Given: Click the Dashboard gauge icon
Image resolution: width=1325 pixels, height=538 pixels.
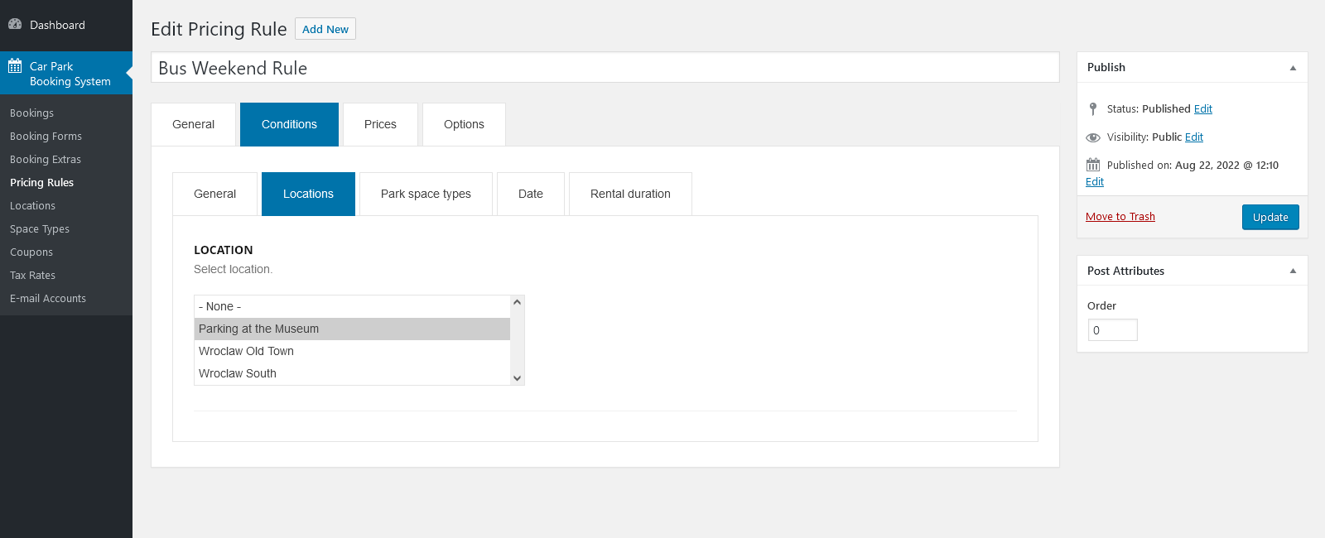Looking at the screenshot, I should point(15,25).
